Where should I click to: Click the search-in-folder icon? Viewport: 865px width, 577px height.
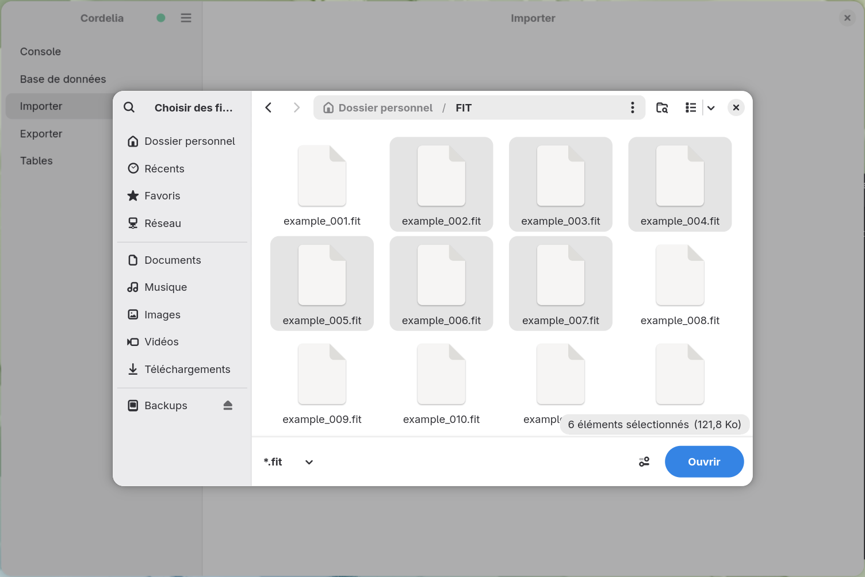[662, 107]
